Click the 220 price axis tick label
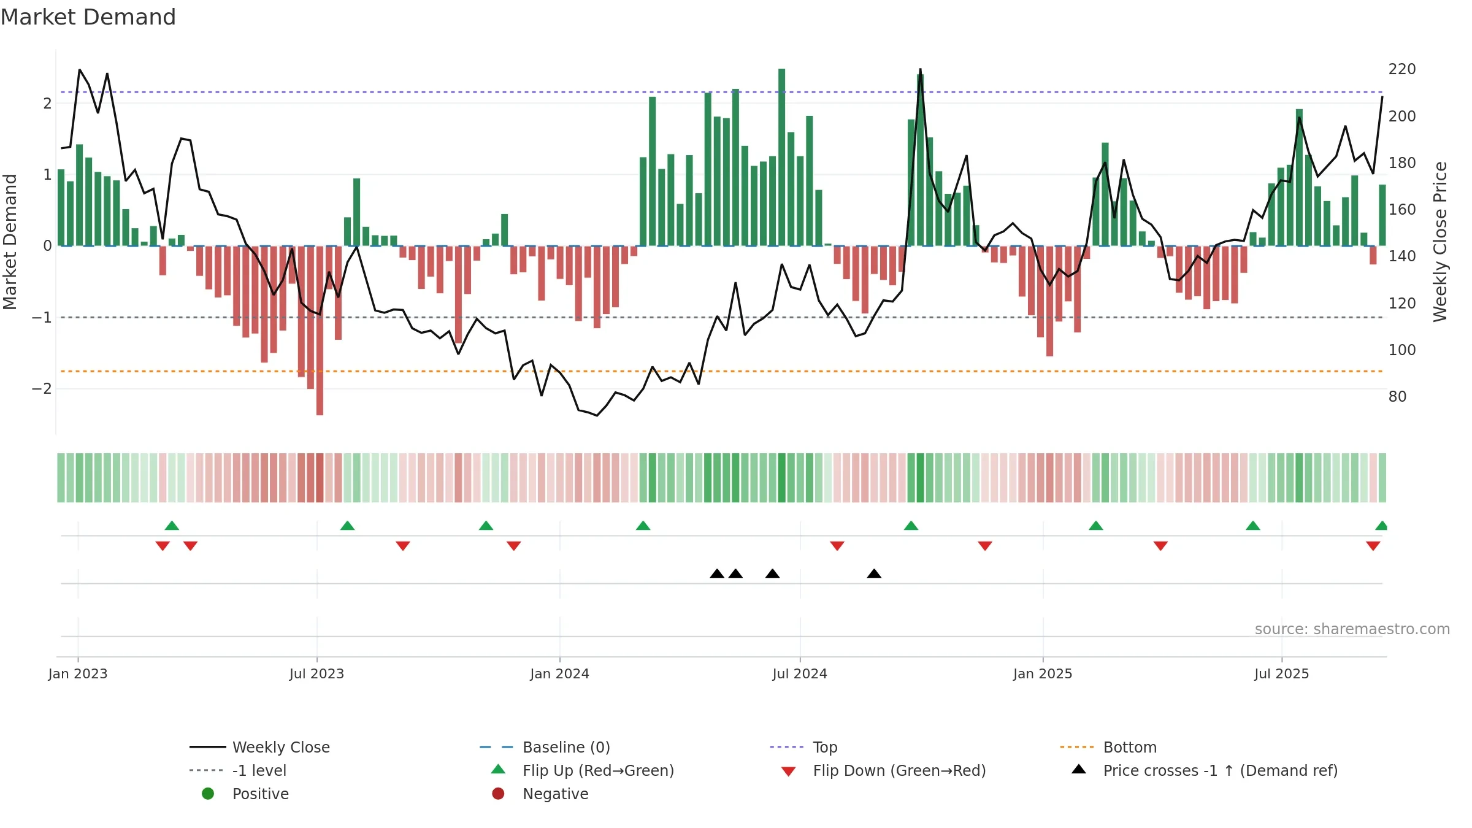The height and width of the screenshot is (828, 1472). pos(1402,69)
